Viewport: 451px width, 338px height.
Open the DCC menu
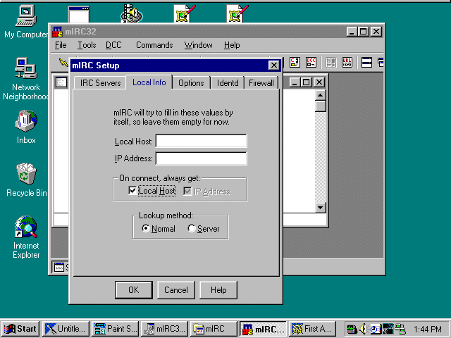pos(113,45)
